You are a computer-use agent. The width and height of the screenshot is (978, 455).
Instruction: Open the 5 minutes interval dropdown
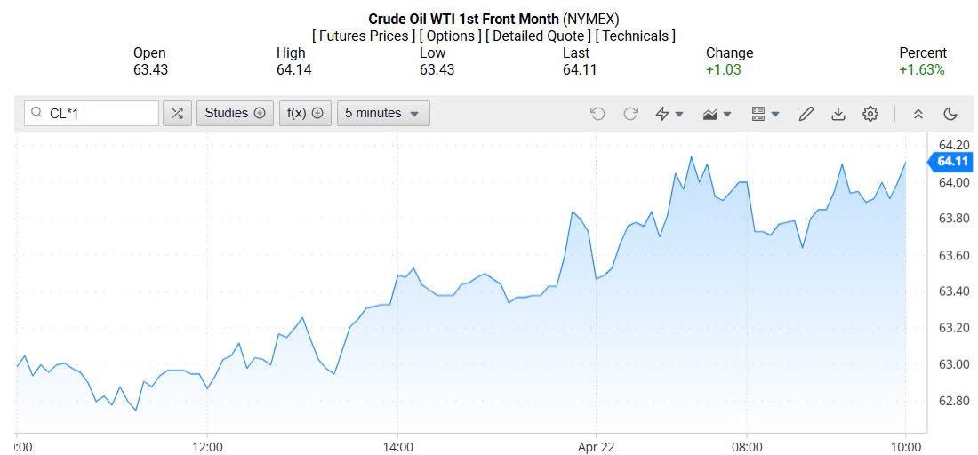click(382, 114)
